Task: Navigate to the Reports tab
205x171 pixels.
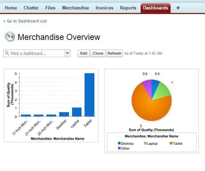Action: [128, 8]
